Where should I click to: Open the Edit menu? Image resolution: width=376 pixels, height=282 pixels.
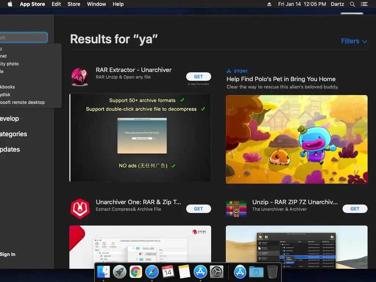pos(56,4)
